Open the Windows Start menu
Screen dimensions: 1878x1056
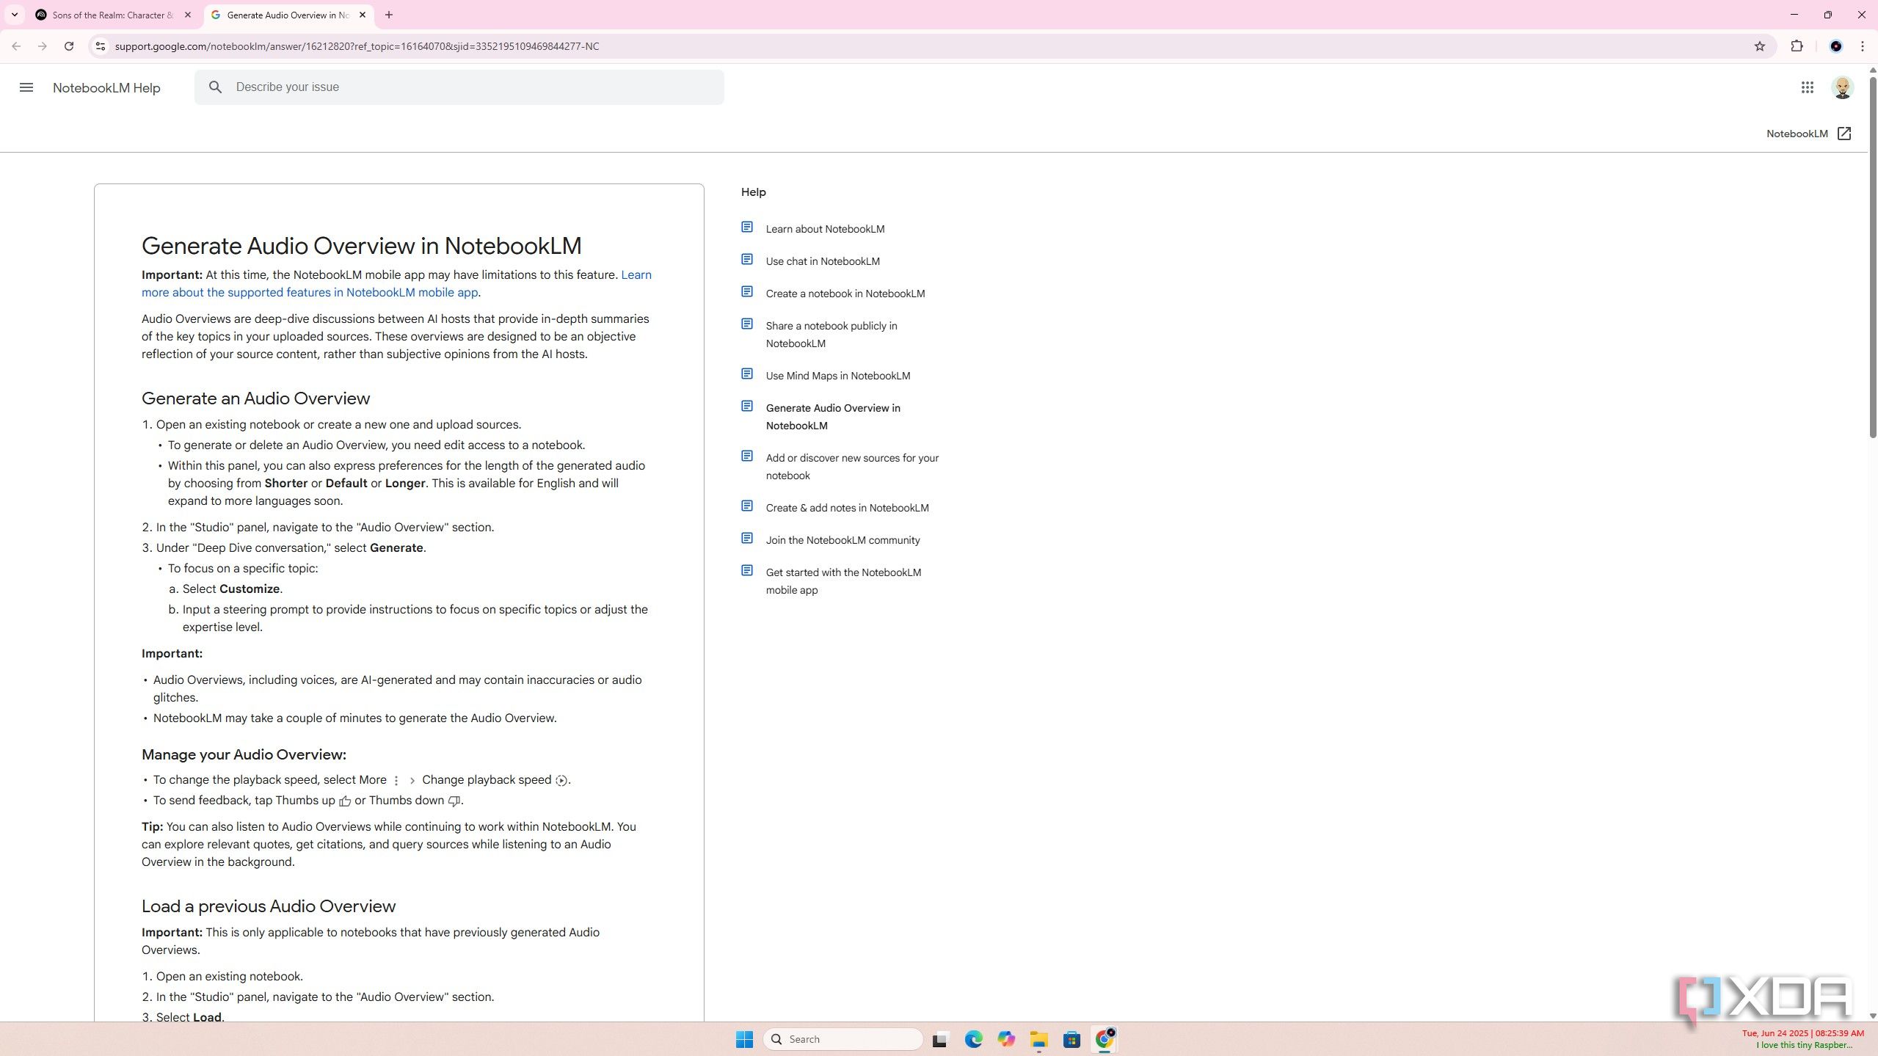[744, 1039]
